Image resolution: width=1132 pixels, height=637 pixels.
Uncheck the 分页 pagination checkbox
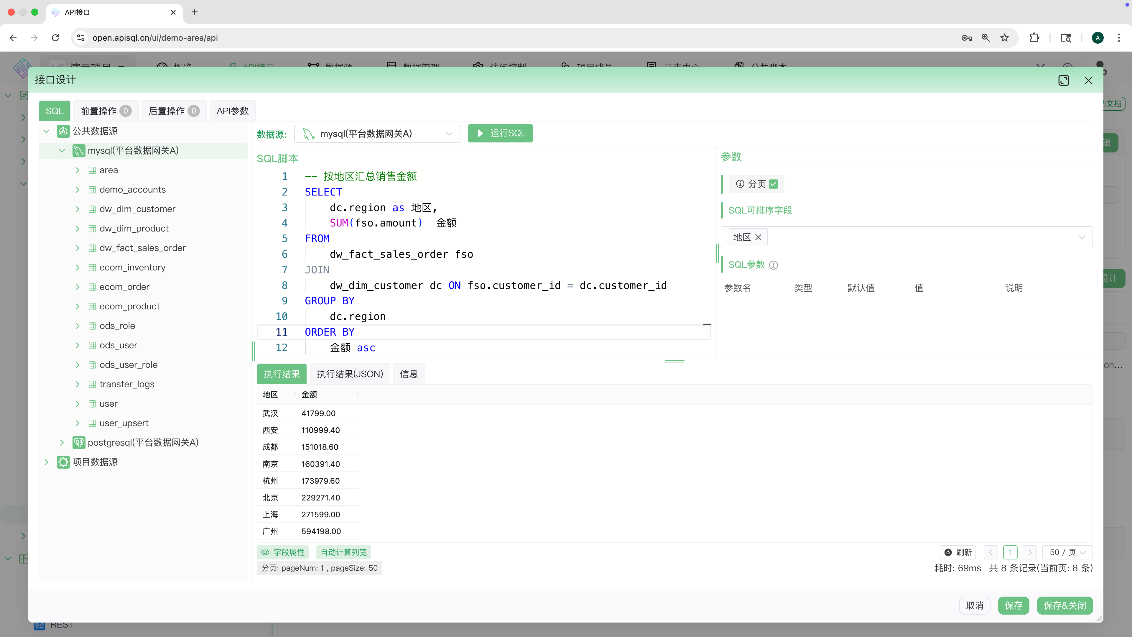(x=774, y=184)
